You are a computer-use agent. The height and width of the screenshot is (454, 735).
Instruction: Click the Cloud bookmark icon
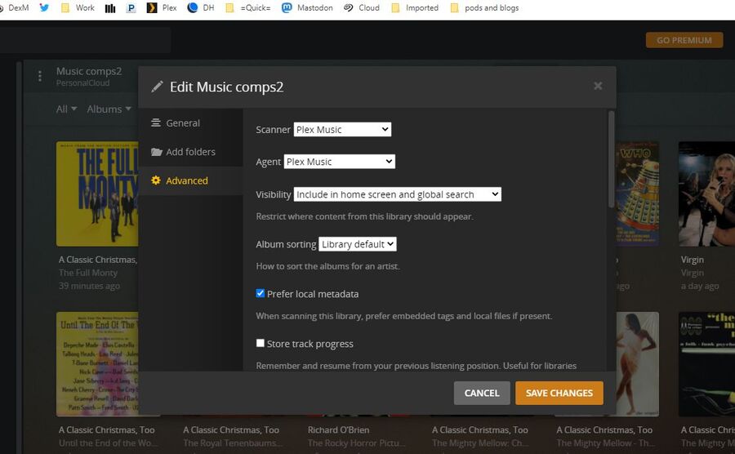[x=348, y=7]
